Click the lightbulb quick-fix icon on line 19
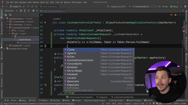The height and width of the screenshot is (105, 188). pyautogui.click(x=45, y=46)
